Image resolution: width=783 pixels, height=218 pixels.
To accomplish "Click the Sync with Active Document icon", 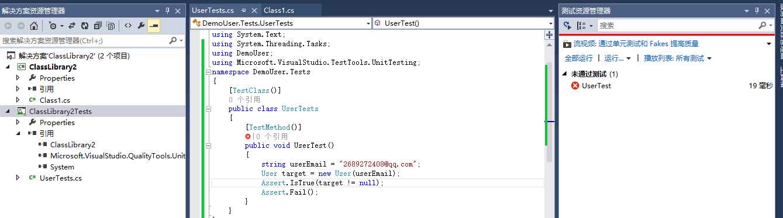I will (72, 26).
